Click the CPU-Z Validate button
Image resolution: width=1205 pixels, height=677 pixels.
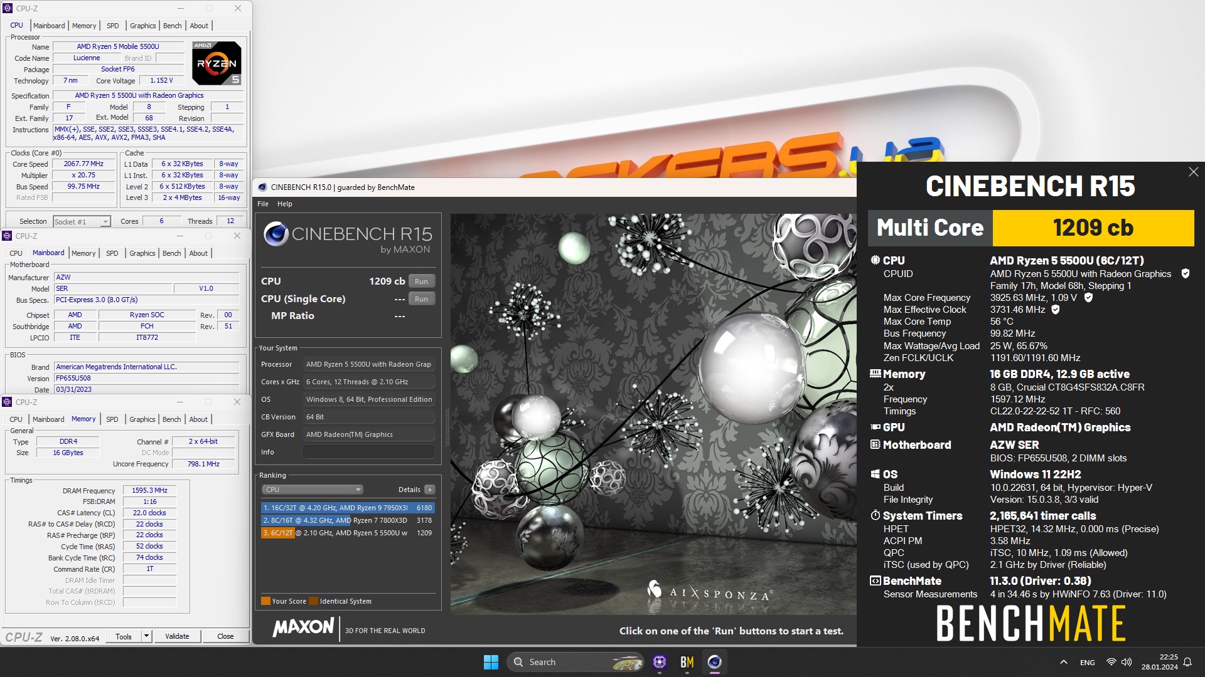pyautogui.click(x=177, y=636)
